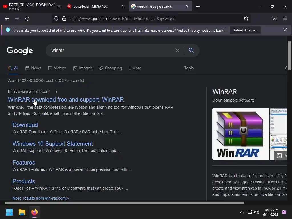Open the search Tools options

189,68
